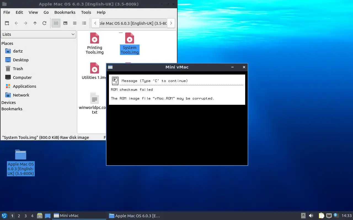This screenshot has height=220, width=353.
Task: Launch file manager from taskbar quicklaunch
Action: tap(40, 216)
